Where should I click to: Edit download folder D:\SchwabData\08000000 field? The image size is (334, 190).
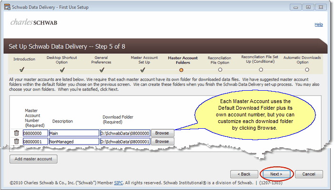[125, 133]
